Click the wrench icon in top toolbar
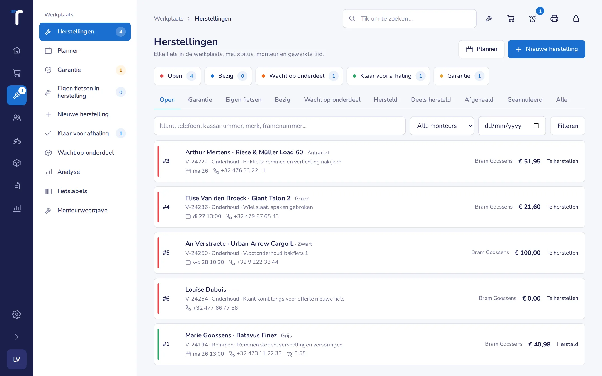602x376 pixels. coord(489,19)
